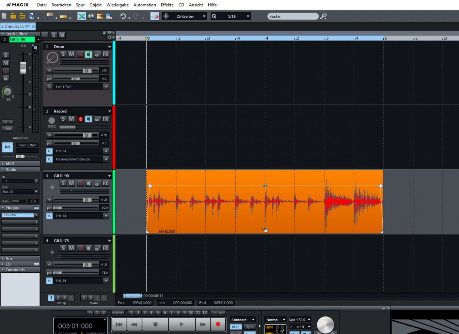
Task: Click rewind in transport bar
Action: pyautogui.click(x=134, y=324)
